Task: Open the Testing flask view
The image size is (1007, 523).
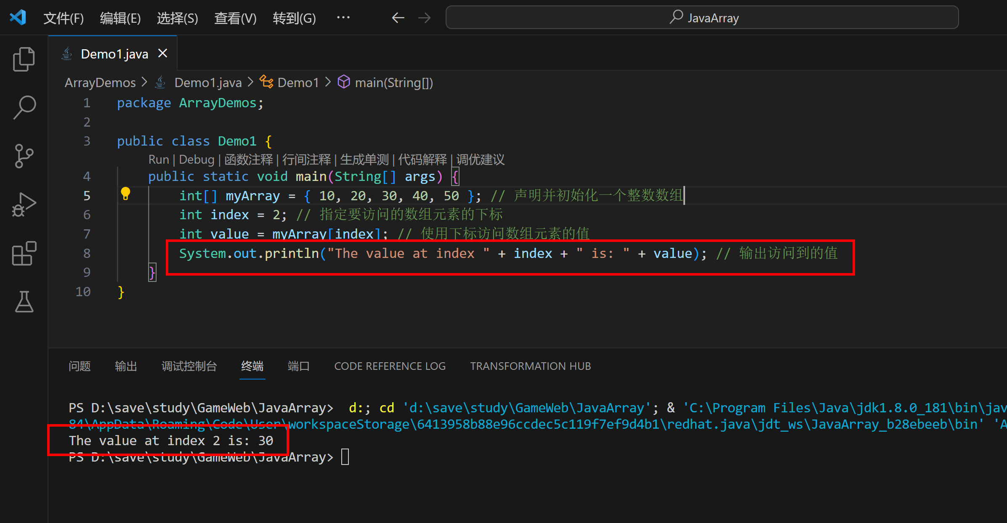Action: [x=24, y=302]
